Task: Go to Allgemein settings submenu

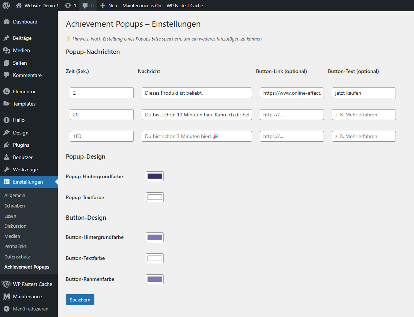Action: click(x=15, y=195)
